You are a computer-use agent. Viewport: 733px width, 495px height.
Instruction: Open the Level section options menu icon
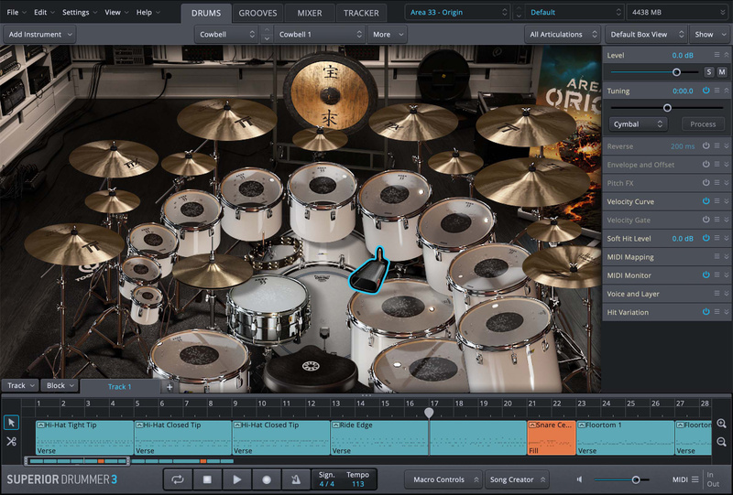pyautogui.click(x=717, y=55)
